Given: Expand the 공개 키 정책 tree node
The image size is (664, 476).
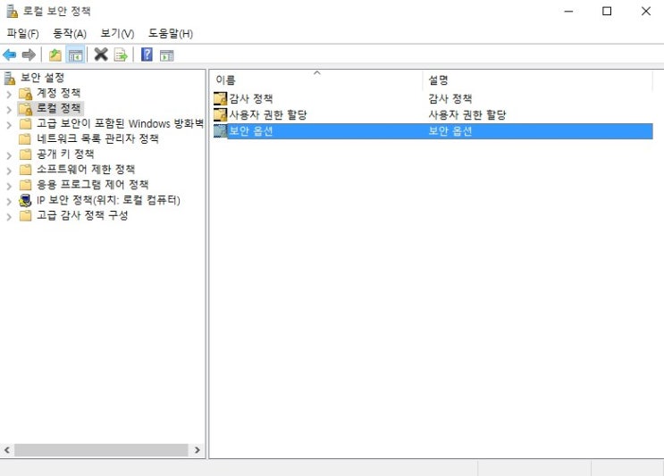Looking at the screenshot, I should (x=9, y=155).
